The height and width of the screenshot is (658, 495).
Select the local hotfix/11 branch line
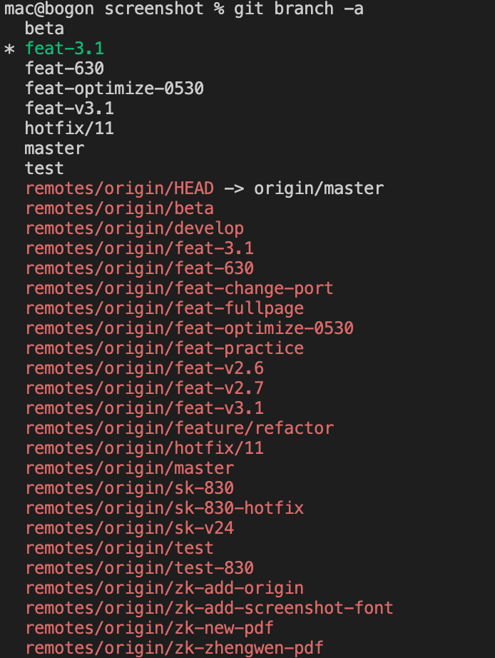[70, 128]
